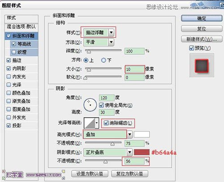Toggle 斜面和浮雕 checkbox
The height and width of the screenshot is (182, 224).
click(9, 36)
